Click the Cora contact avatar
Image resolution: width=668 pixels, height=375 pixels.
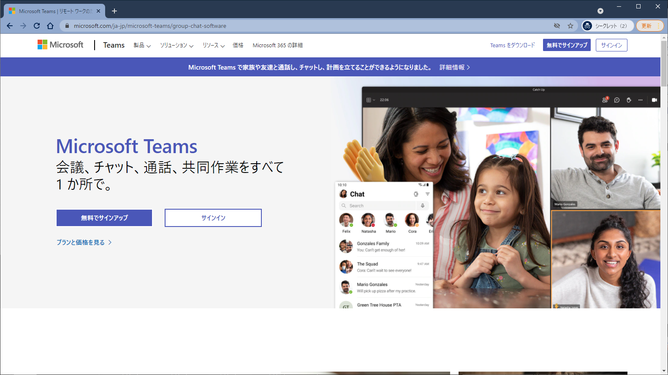(412, 220)
